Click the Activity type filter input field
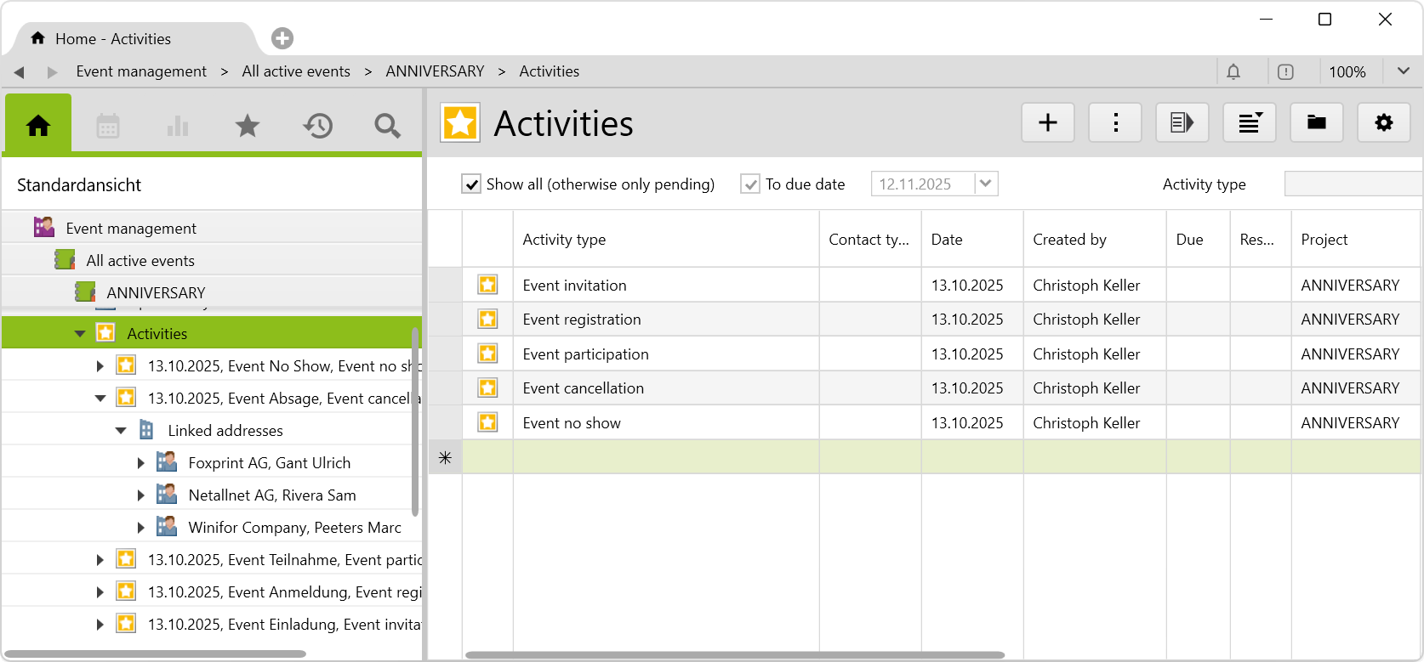Viewport: 1424px width, 662px height. click(1353, 184)
